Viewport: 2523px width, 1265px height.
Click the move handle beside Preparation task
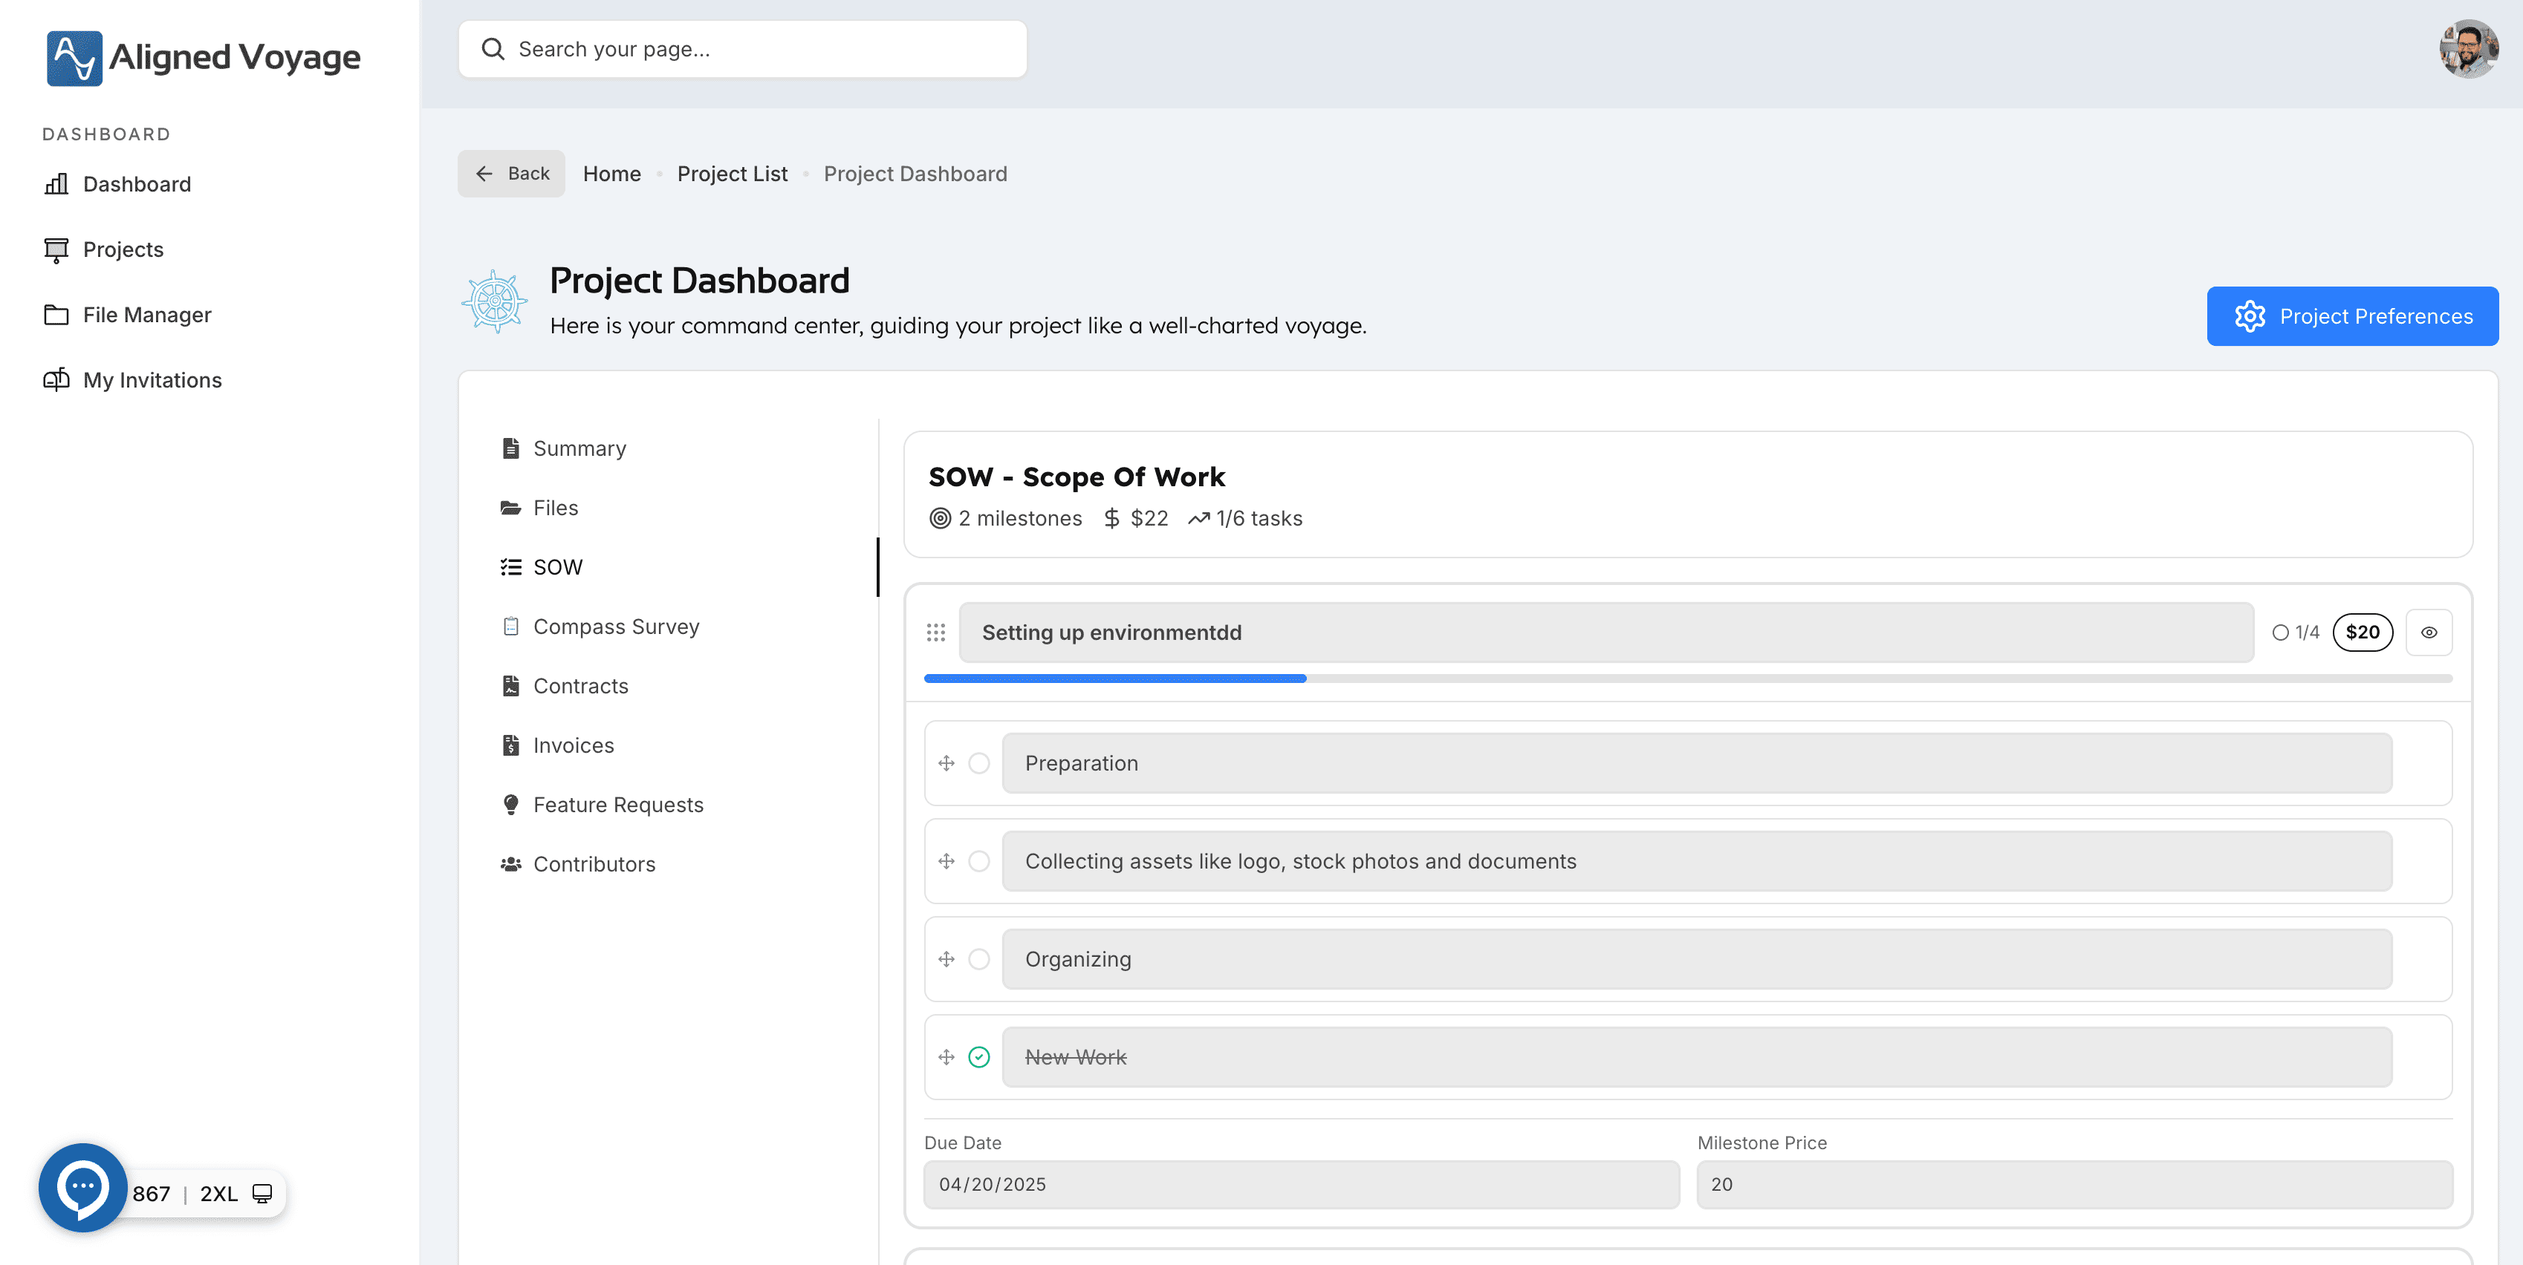point(946,763)
